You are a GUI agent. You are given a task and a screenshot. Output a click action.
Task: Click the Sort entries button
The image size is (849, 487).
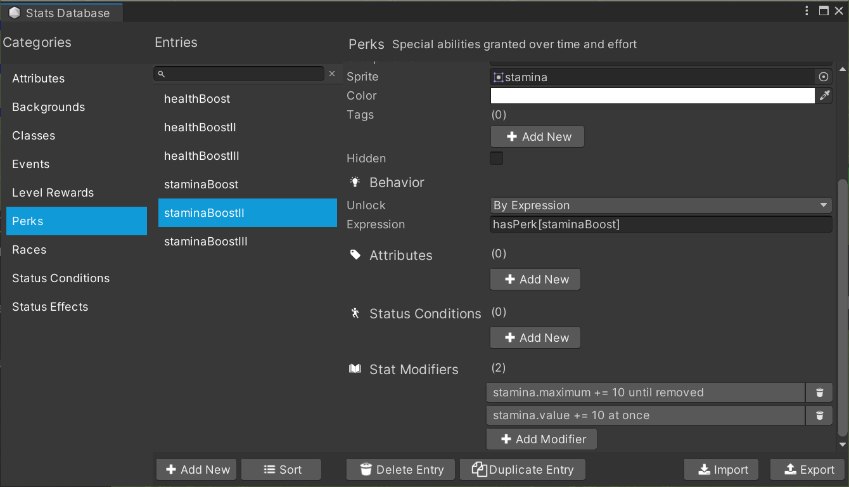pyautogui.click(x=281, y=470)
